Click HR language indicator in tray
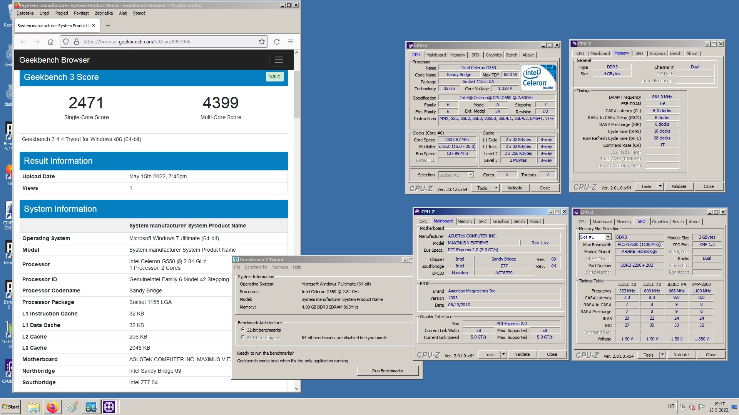 (x=671, y=406)
